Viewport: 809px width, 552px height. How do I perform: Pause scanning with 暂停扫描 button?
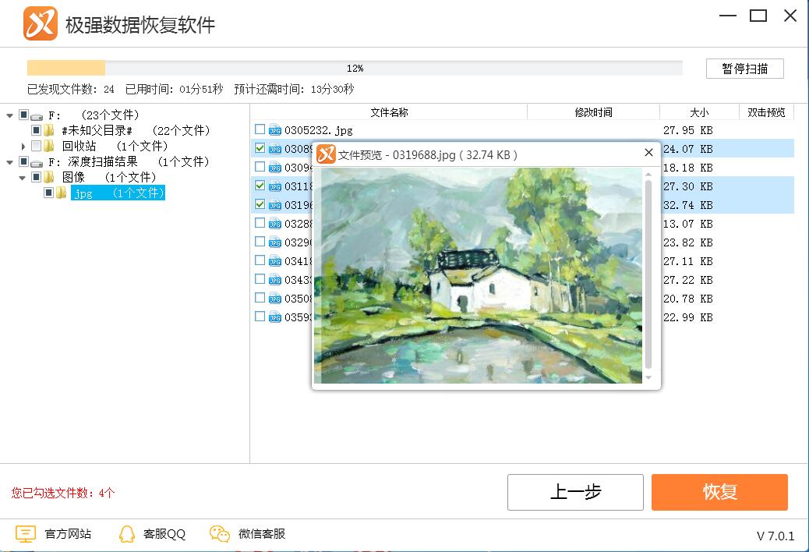click(744, 69)
